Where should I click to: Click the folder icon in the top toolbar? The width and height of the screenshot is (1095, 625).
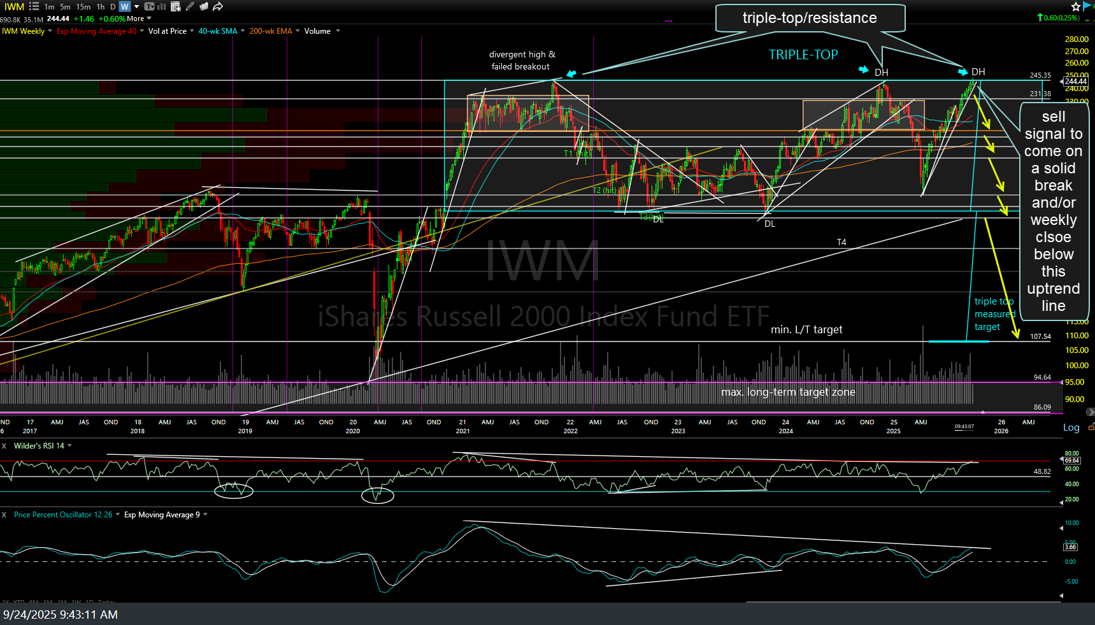[x=203, y=6]
